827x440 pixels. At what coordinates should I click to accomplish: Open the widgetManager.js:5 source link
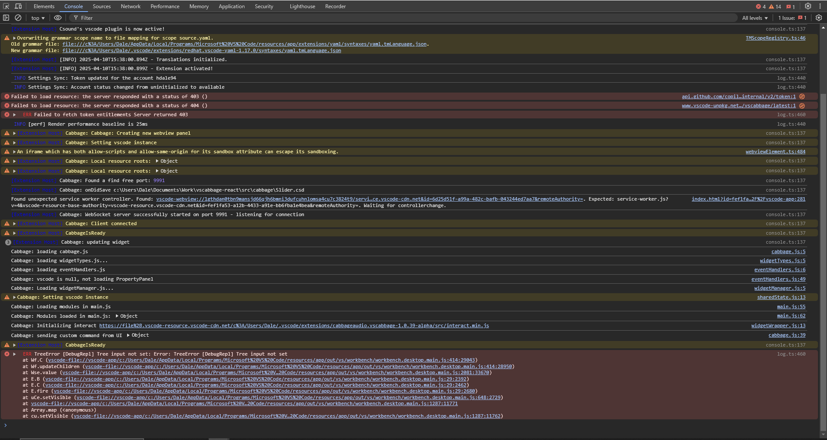coord(780,288)
